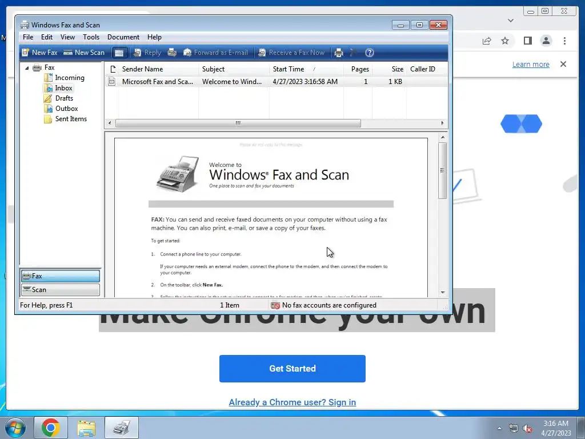Click the preview pane vertical scrollbar thumb
585x439 pixels.
pyautogui.click(x=443, y=170)
